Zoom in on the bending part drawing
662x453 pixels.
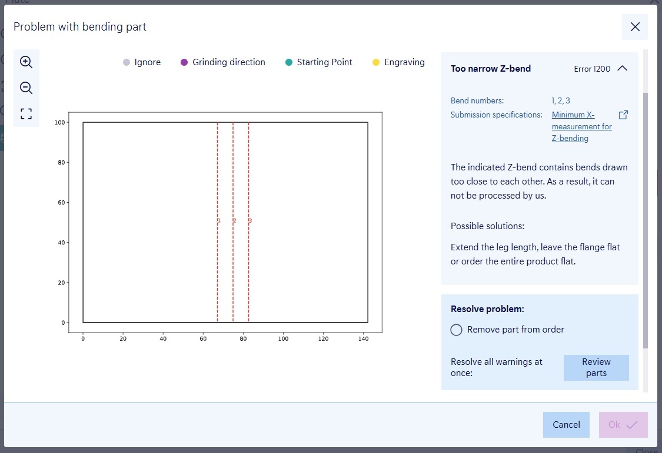pyautogui.click(x=26, y=62)
